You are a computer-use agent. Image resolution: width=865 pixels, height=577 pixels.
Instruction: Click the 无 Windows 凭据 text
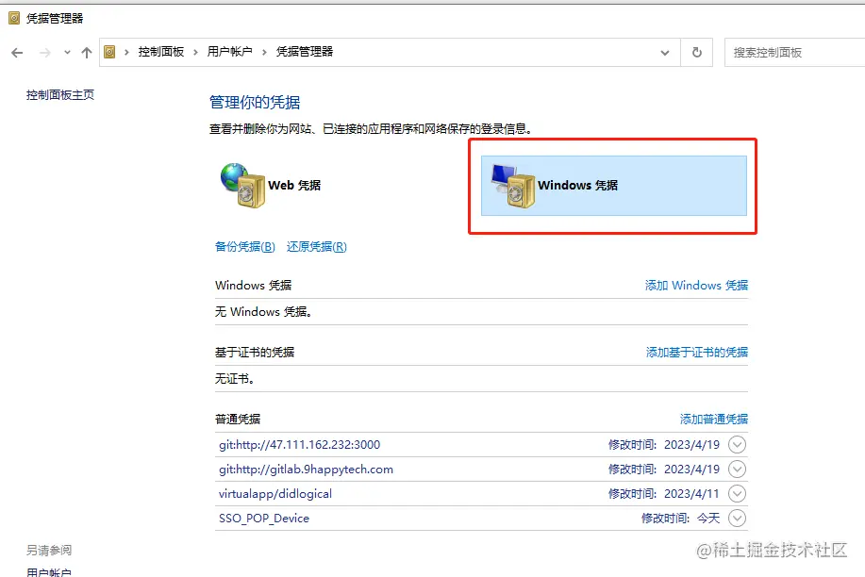pos(264,312)
